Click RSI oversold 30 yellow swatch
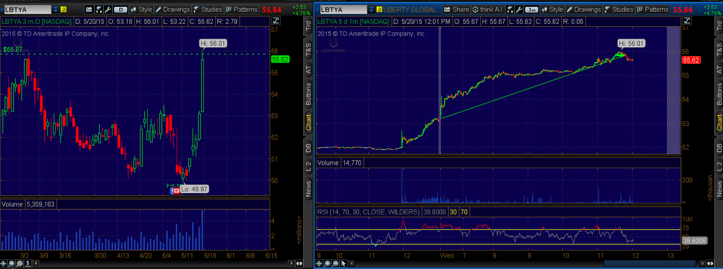Screen dimensions: 723x269 point(453,212)
